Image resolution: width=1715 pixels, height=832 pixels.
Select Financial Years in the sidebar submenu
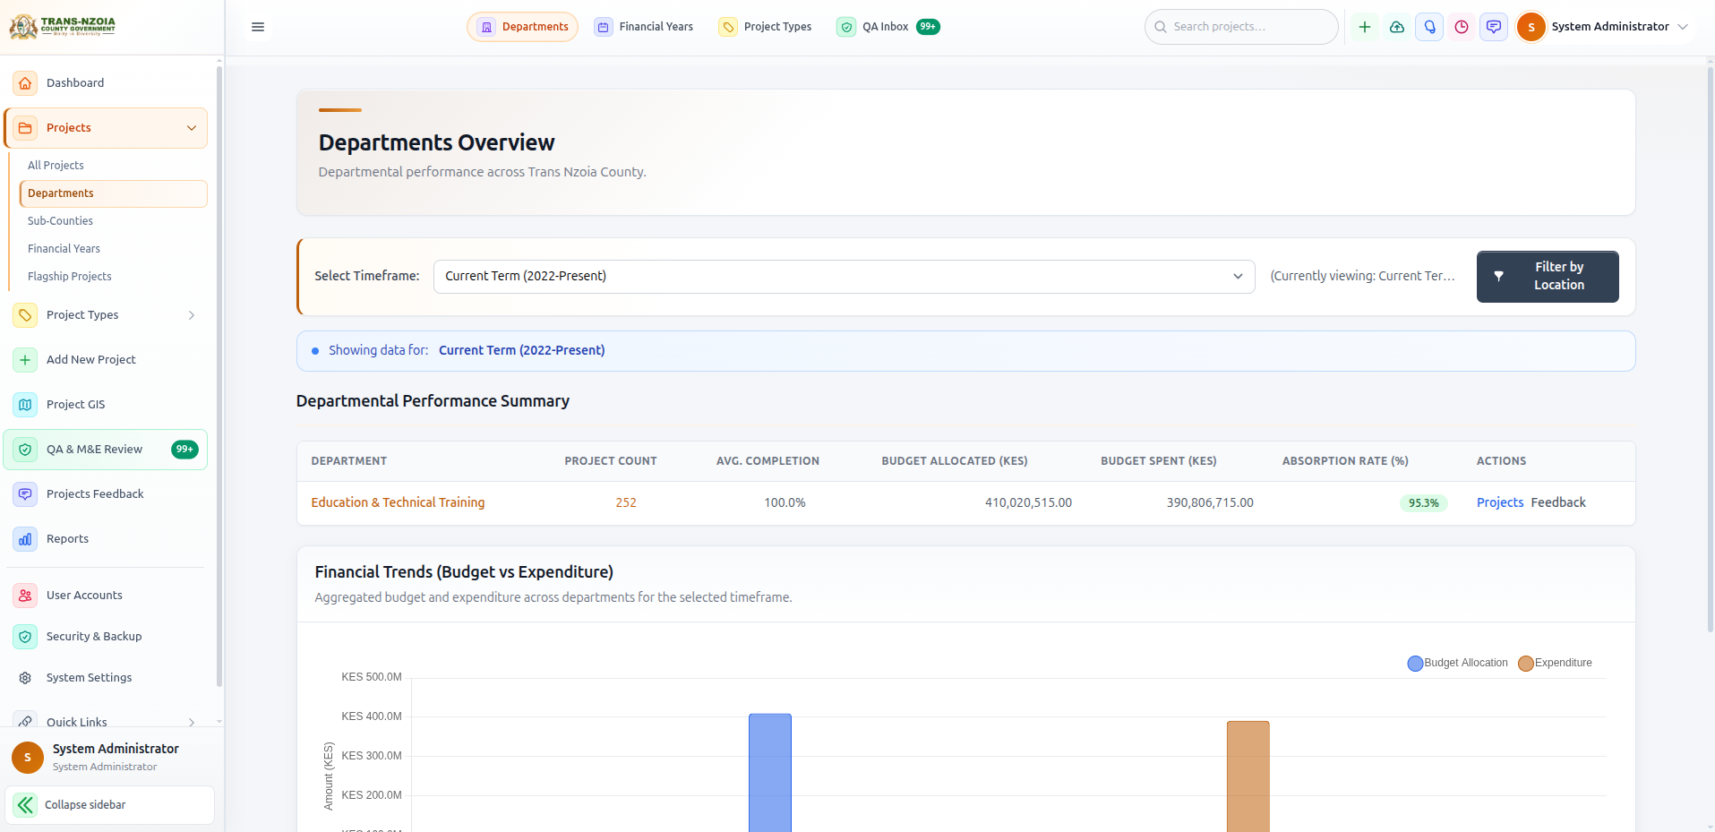coord(64,249)
